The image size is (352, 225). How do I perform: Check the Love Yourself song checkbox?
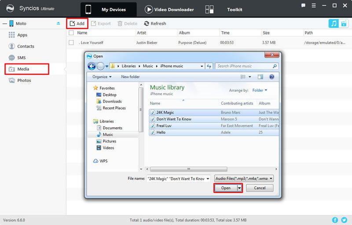71,42
